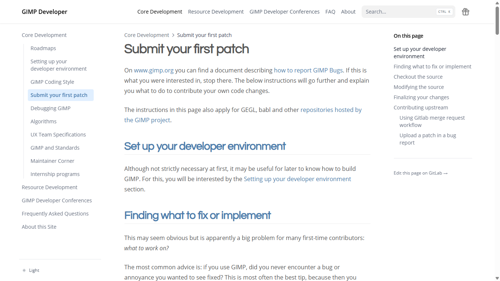Viewport: 500px width, 281px height.
Task: Switch to Core Development in the top navigation
Action: (160, 12)
